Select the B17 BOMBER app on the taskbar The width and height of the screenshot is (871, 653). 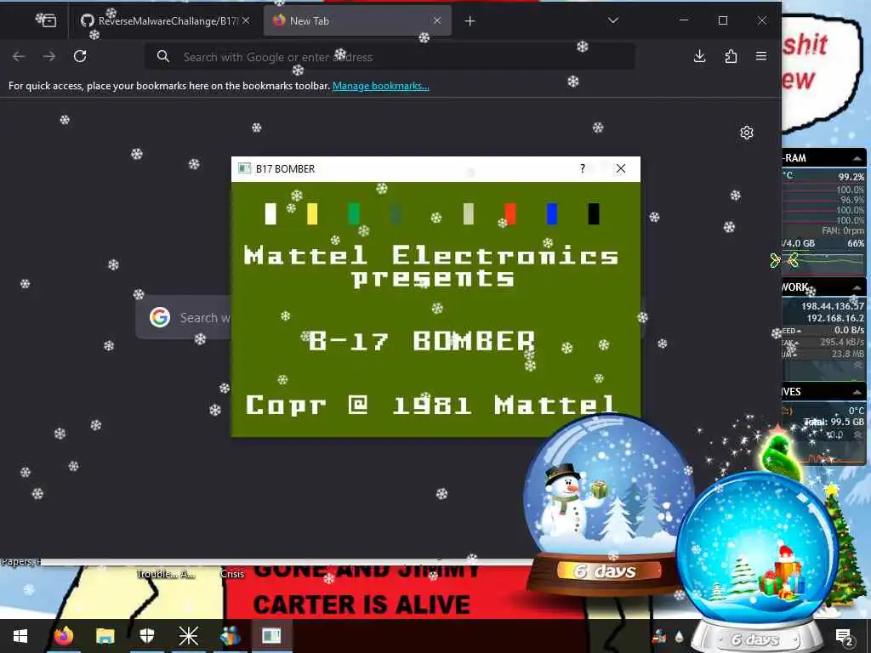[271, 636]
